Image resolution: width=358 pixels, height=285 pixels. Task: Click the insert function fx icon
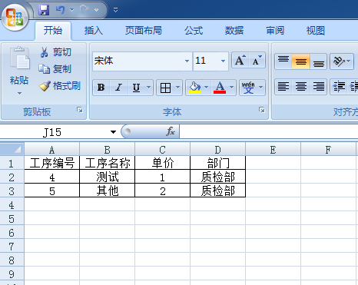[171, 131]
